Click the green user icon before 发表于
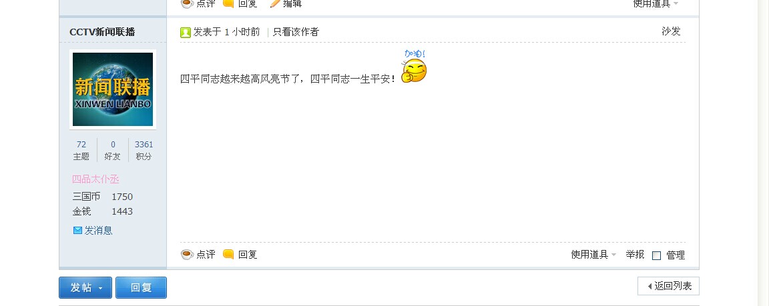This screenshot has height=306, width=769. click(186, 32)
